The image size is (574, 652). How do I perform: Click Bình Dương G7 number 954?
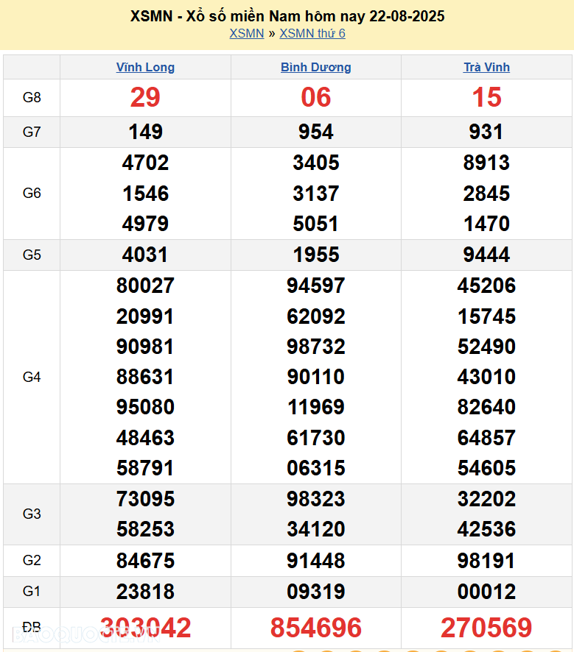[315, 132]
